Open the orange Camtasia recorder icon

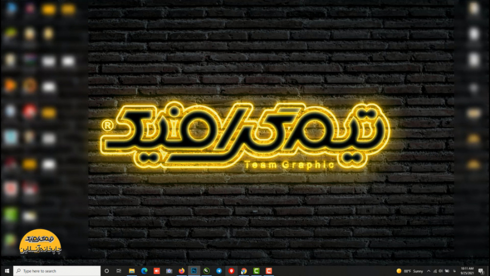pos(269,271)
